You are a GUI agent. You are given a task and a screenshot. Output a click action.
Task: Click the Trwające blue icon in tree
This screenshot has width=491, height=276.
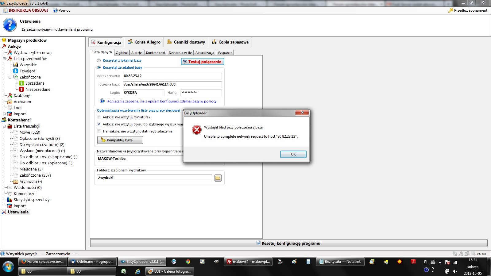[16, 71]
